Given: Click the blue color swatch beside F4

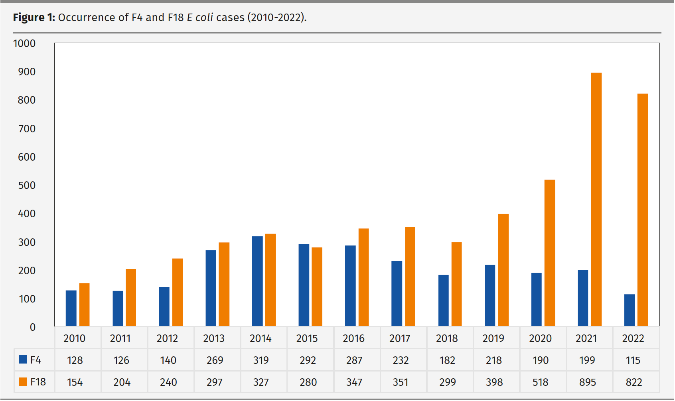Looking at the screenshot, I should (23, 360).
